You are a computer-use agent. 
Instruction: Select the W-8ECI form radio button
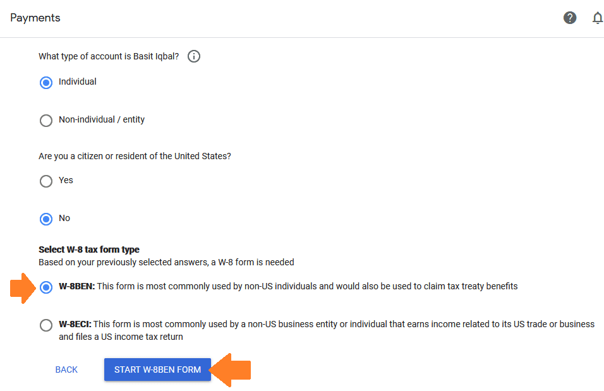[x=46, y=325]
